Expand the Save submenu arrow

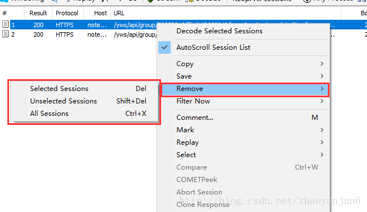point(322,76)
